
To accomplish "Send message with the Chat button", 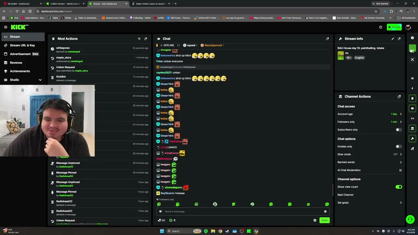I will point(324,220).
